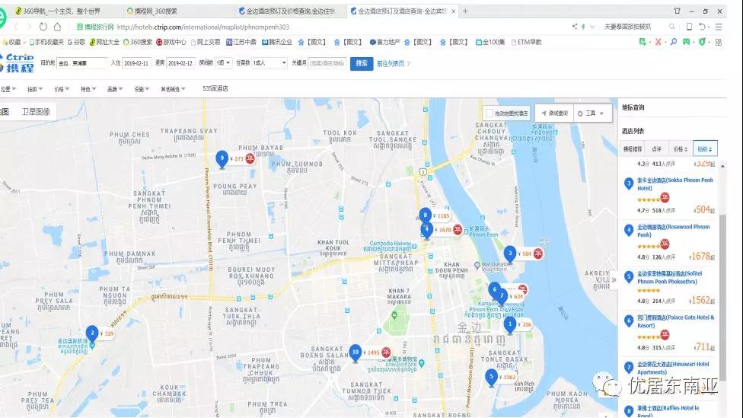Sort hotel list by 钻级 star rating
The height and width of the screenshot is (418, 743).
tap(705, 148)
